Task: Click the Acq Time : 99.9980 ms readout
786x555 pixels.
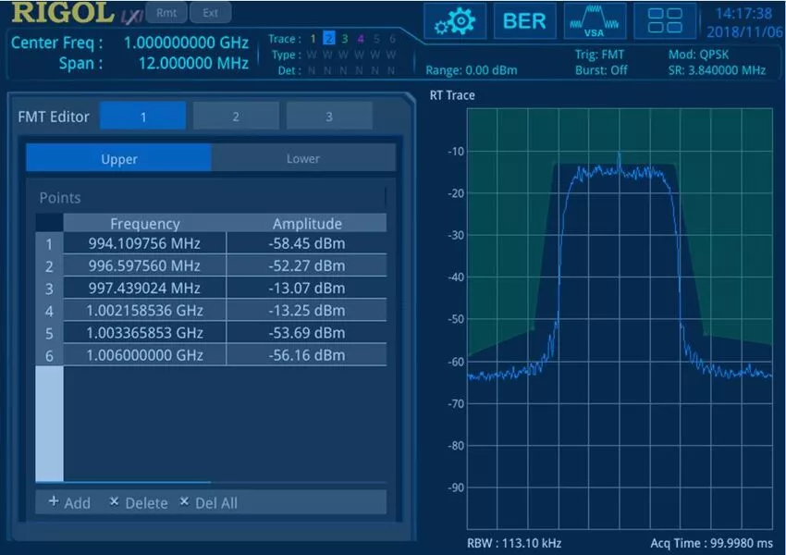Action: point(711,543)
